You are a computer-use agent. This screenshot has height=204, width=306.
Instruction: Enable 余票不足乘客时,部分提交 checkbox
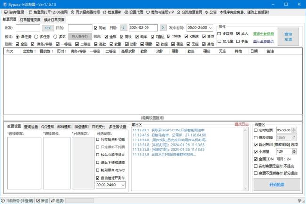click(256, 173)
